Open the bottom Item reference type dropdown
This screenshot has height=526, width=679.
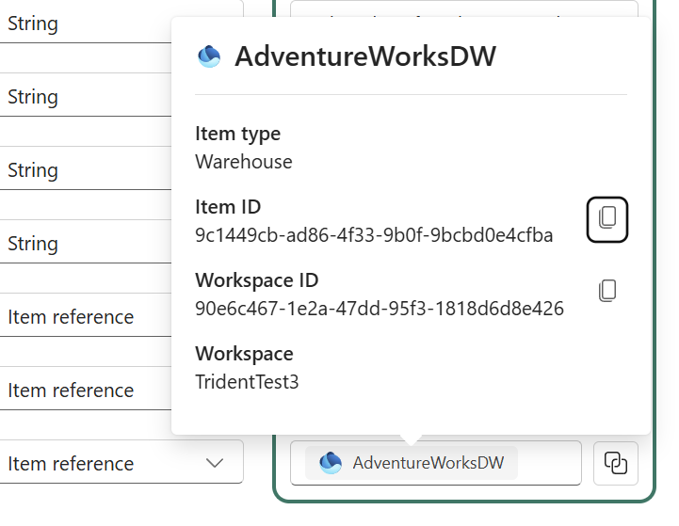pyautogui.click(x=121, y=462)
